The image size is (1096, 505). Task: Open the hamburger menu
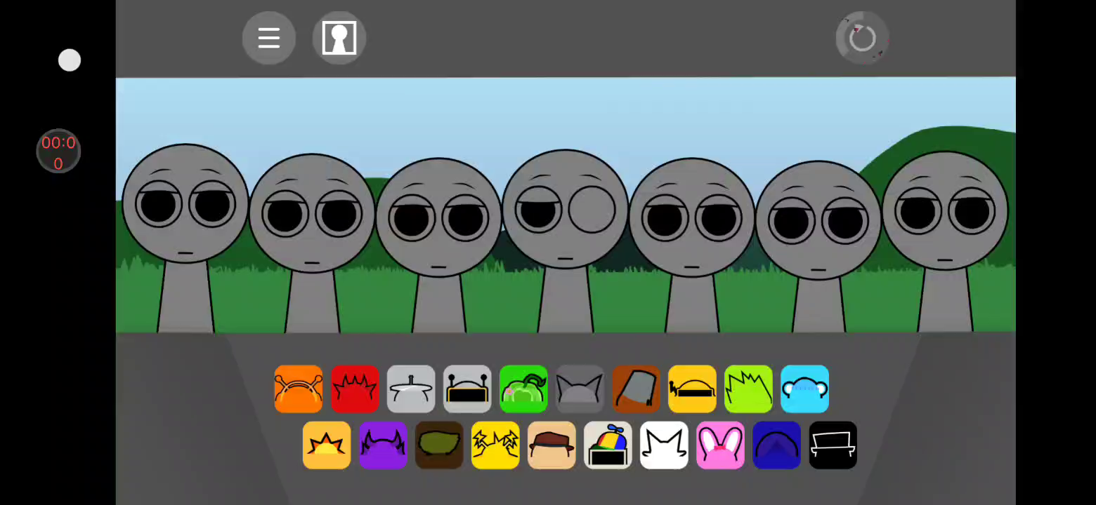(x=269, y=38)
